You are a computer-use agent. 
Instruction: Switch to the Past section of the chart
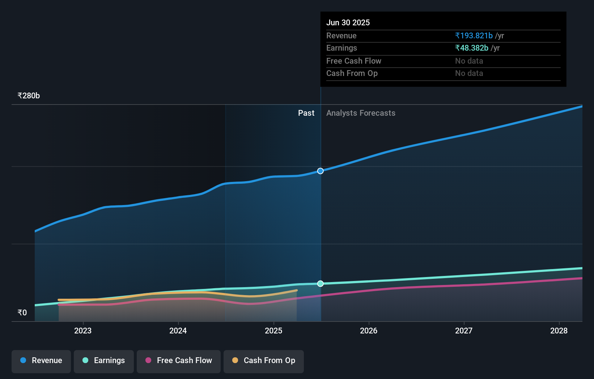pos(306,113)
